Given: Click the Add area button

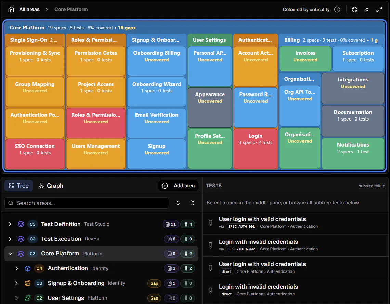Looking at the screenshot, I should (x=178, y=186).
